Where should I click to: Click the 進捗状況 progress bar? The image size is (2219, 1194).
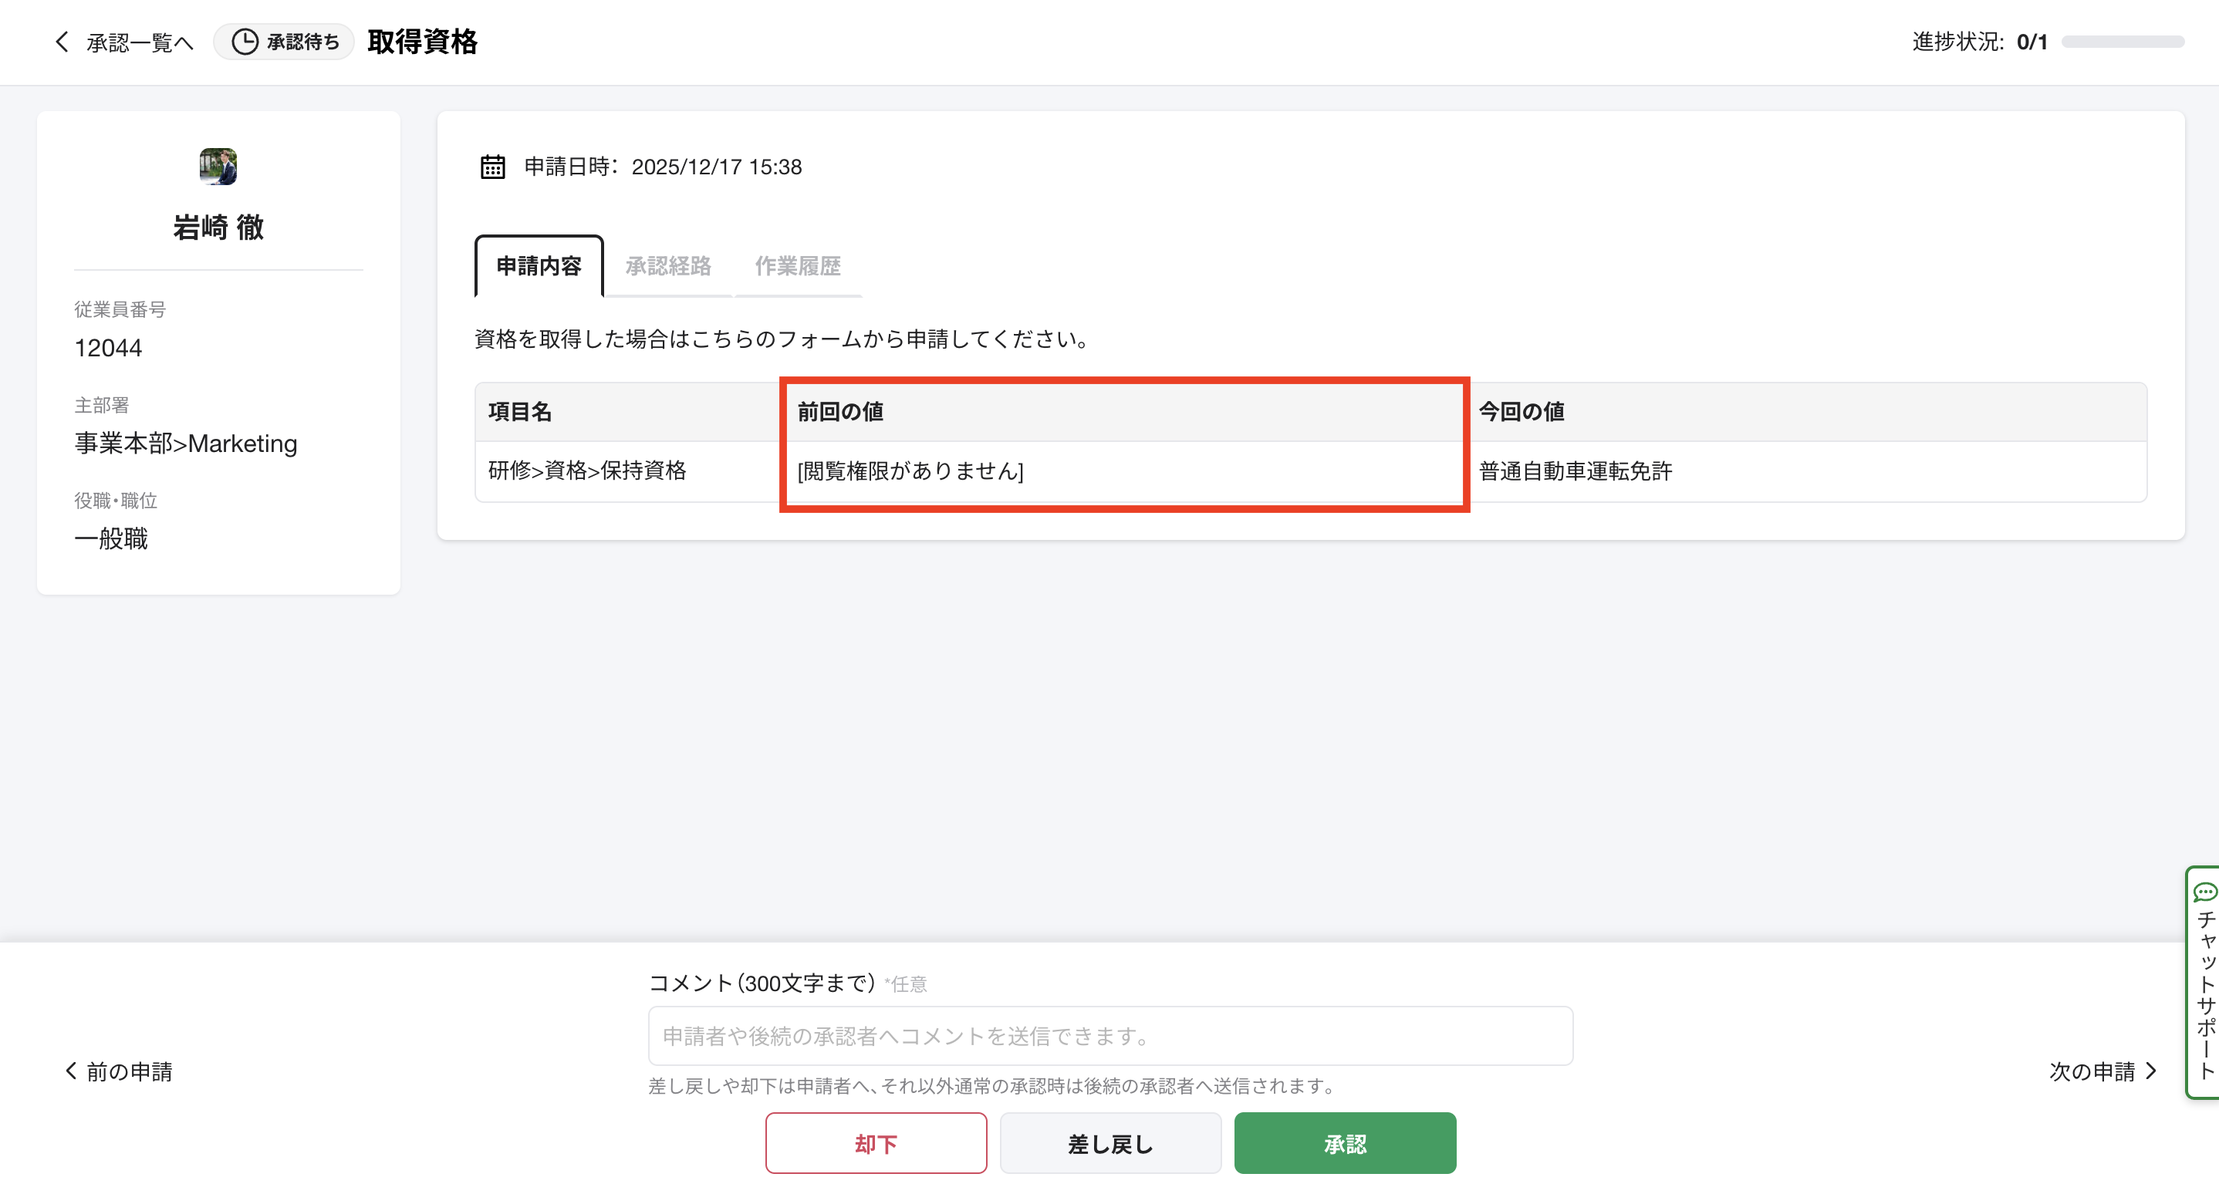tap(2122, 42)
